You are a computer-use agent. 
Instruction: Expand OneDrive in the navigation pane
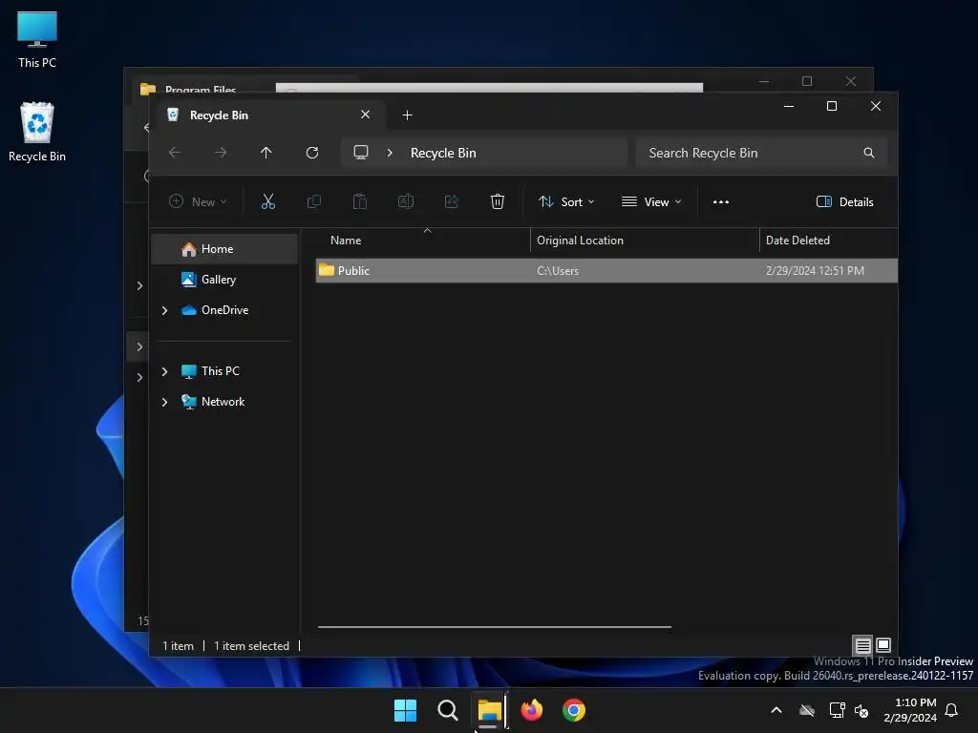(164, 310)
